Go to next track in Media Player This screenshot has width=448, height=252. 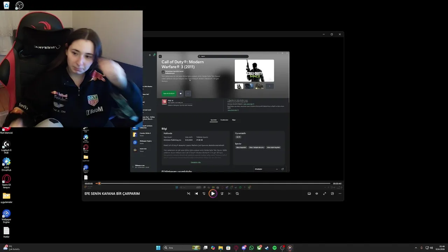pos(230,194)
